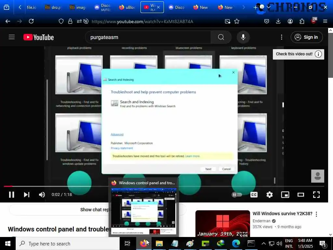Open Task View on the taskbar
The image size is (333, 250).
tap(127, 243)
